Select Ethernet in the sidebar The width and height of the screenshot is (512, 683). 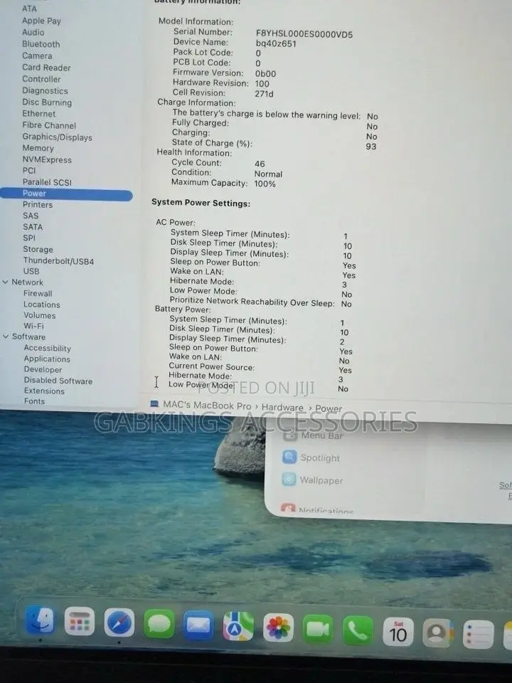click(x=38, y=114)
